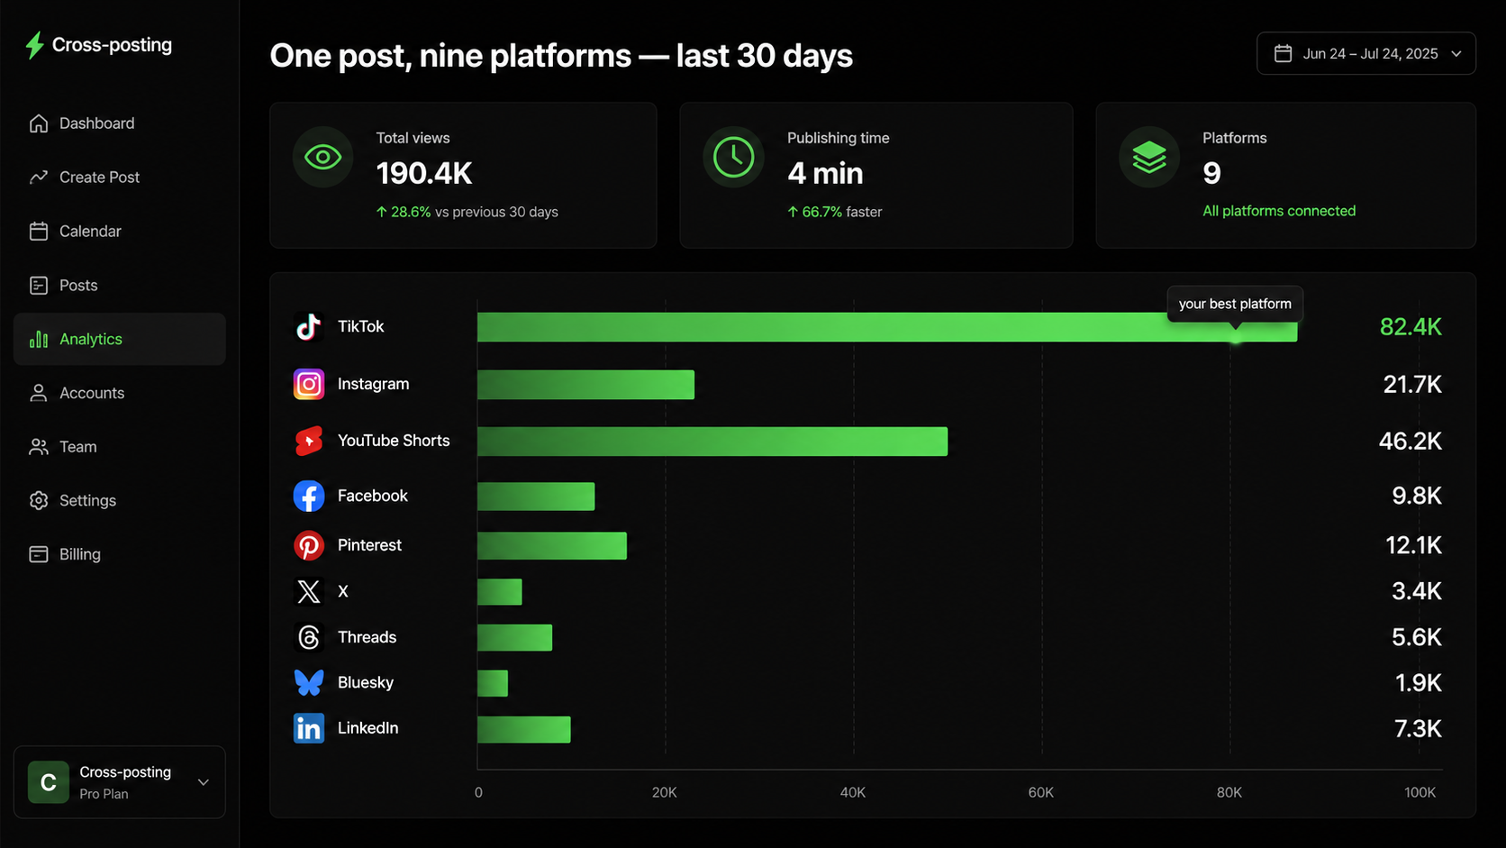Select the Analytics menu item
Viewport: 1506px width, 848px height.
point(120,339)
